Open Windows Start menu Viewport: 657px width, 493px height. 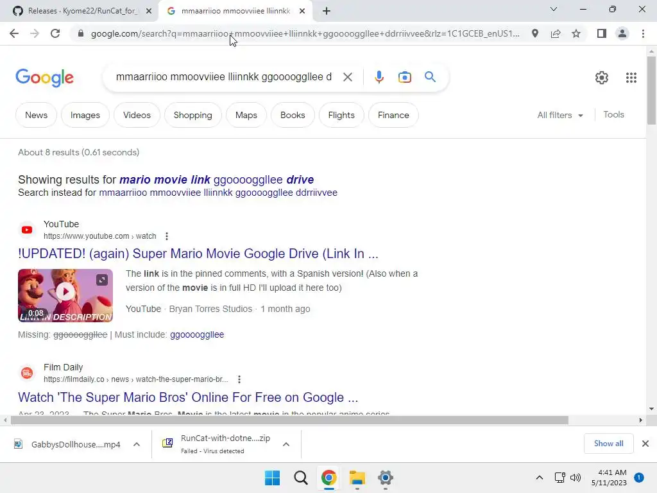(272, 478)
